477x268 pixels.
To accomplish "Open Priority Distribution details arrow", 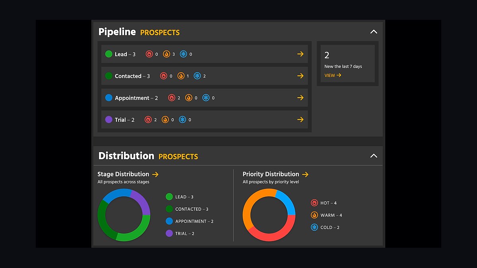I will tap(305, 174).
